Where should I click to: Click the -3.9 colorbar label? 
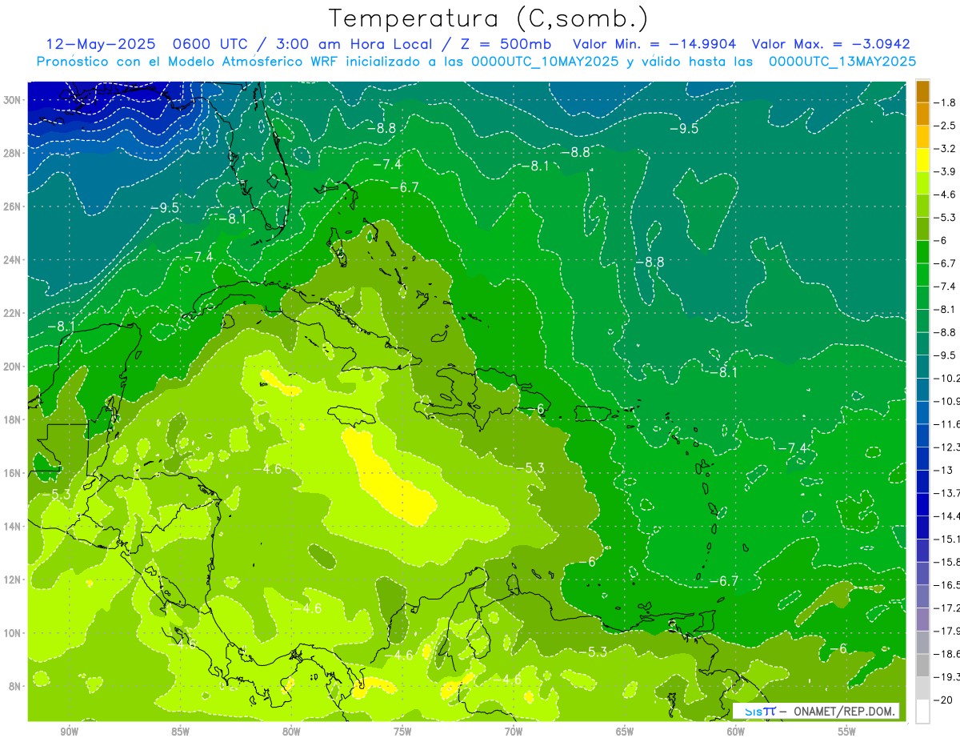(x=946, y=171)
